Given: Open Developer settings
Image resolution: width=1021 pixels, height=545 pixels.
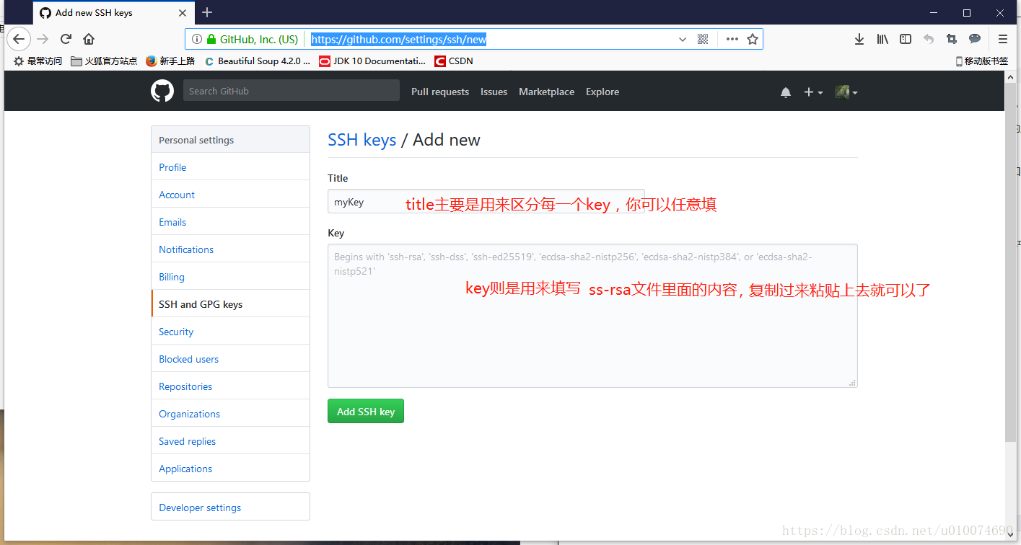Looking at the screenshot, I should 230,508.
